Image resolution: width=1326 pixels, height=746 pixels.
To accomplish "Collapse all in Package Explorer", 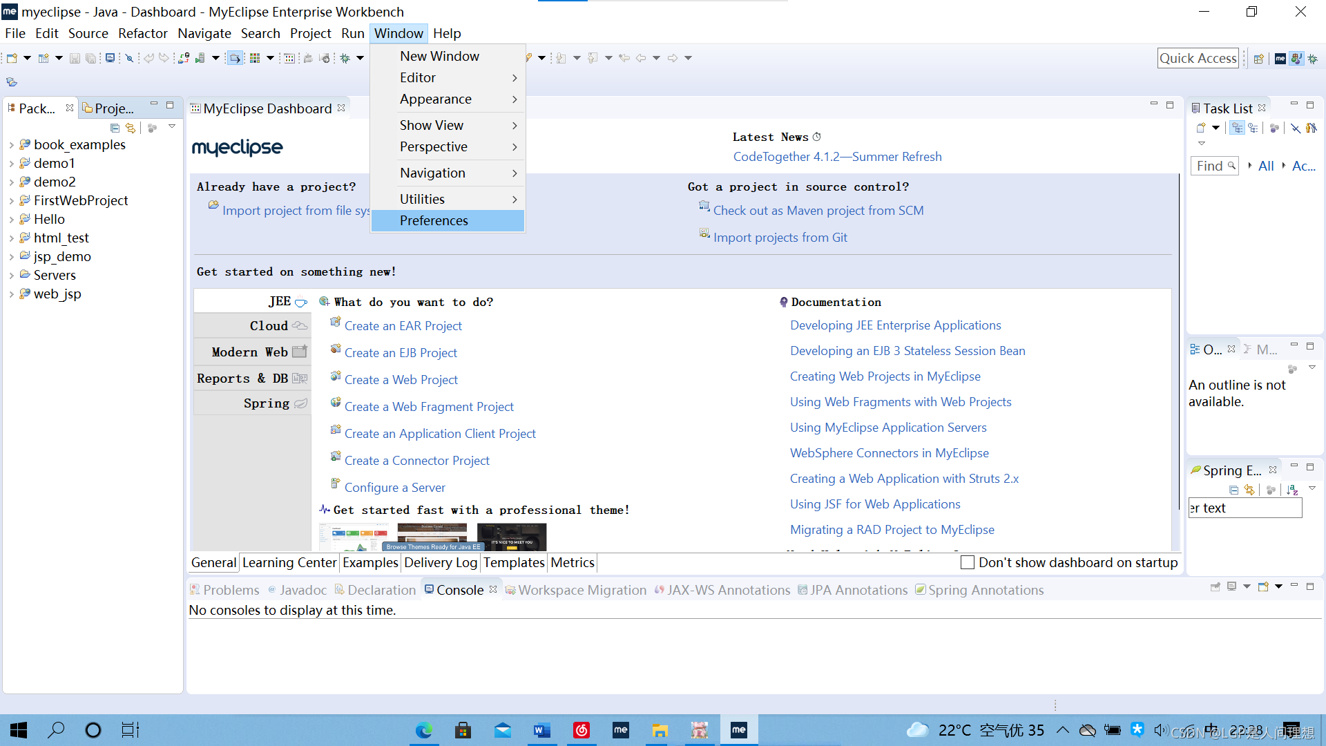I will pos(115,128).
